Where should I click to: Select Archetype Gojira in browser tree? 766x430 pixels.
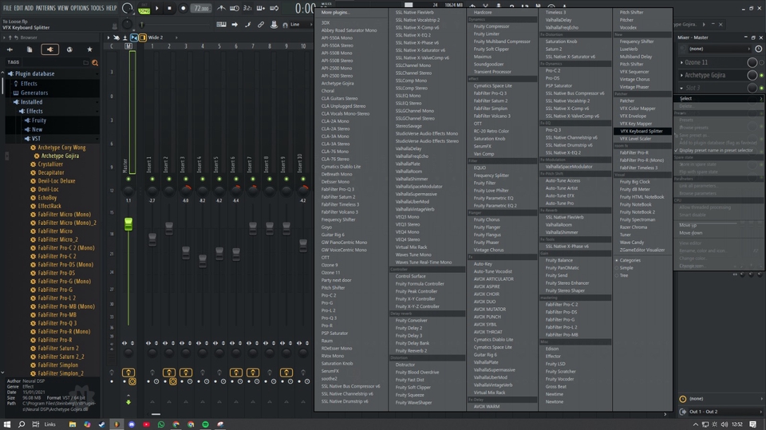[60, 156]
